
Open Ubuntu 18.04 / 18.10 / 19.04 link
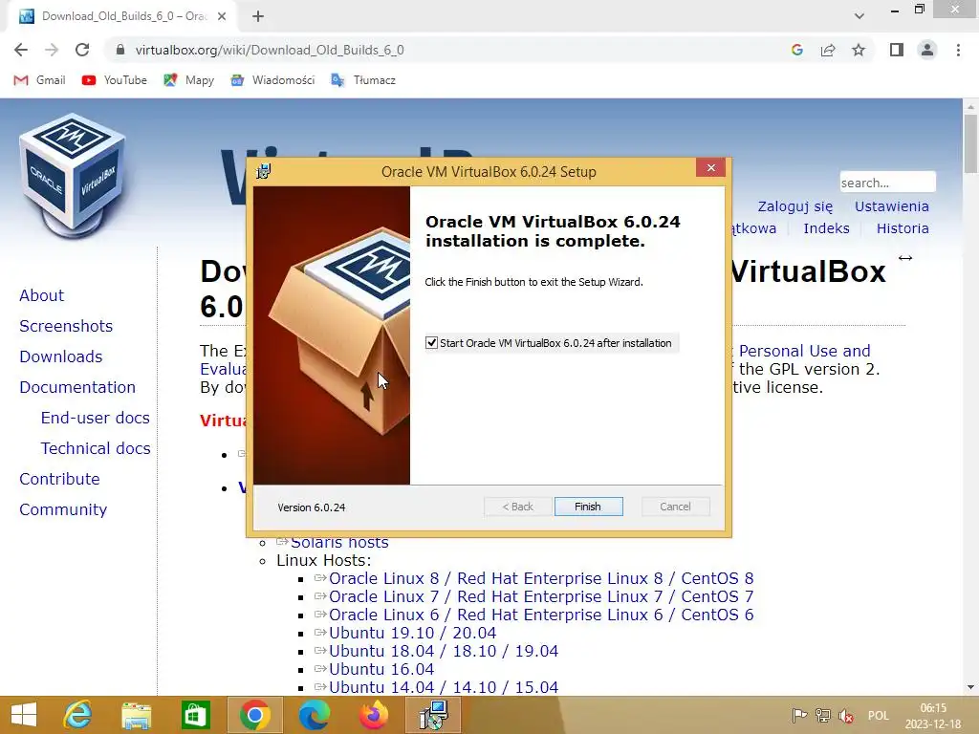coord(444,651)
